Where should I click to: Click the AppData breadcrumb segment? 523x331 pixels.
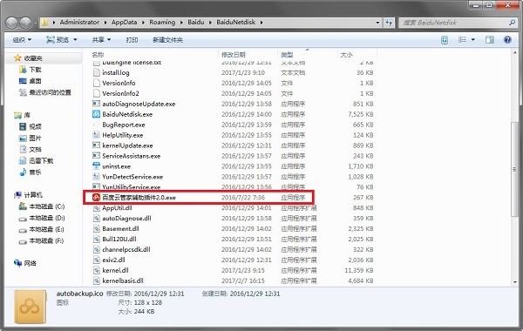click(x=124, y=23)
